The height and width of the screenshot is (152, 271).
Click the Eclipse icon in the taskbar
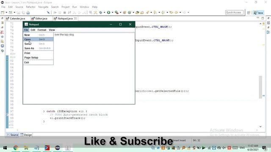coord(58,148)
